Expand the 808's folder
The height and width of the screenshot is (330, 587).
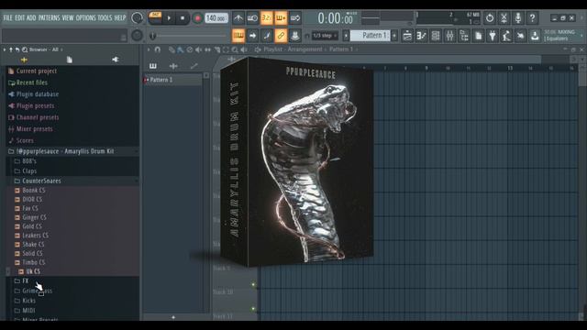(26, 161)
